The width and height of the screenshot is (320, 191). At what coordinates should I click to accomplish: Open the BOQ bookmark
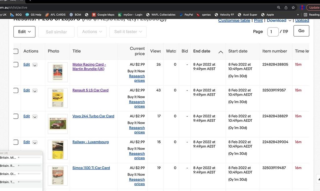(16, 15)
